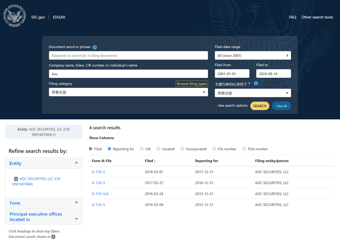The height and width of the screenshot is (240, 340).
Task: Click AOC SECURITIES, LLC in the 2018-03-01 row
Action: pyautogui.click(x=272, y=172)
